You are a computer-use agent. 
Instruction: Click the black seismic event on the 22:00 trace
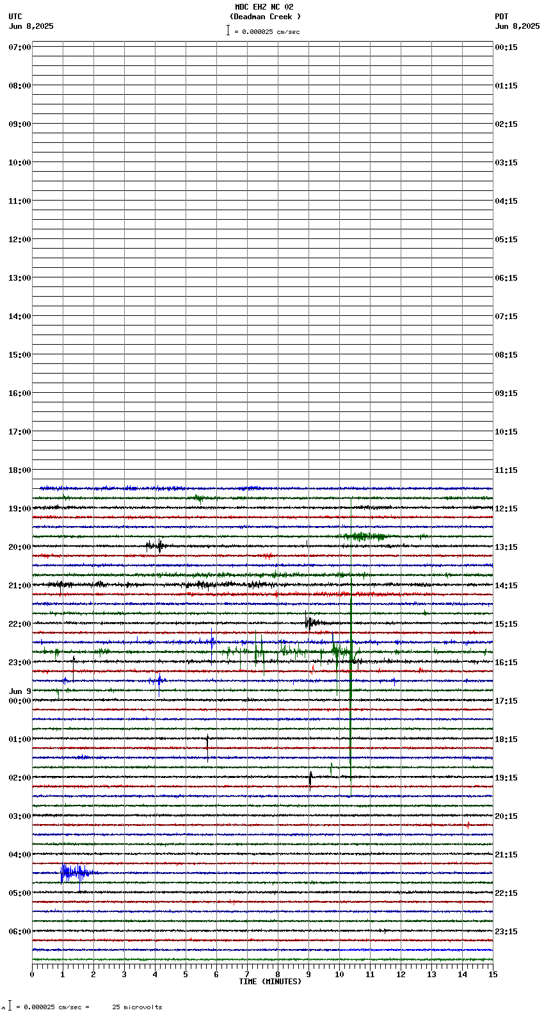coord(315,622)
